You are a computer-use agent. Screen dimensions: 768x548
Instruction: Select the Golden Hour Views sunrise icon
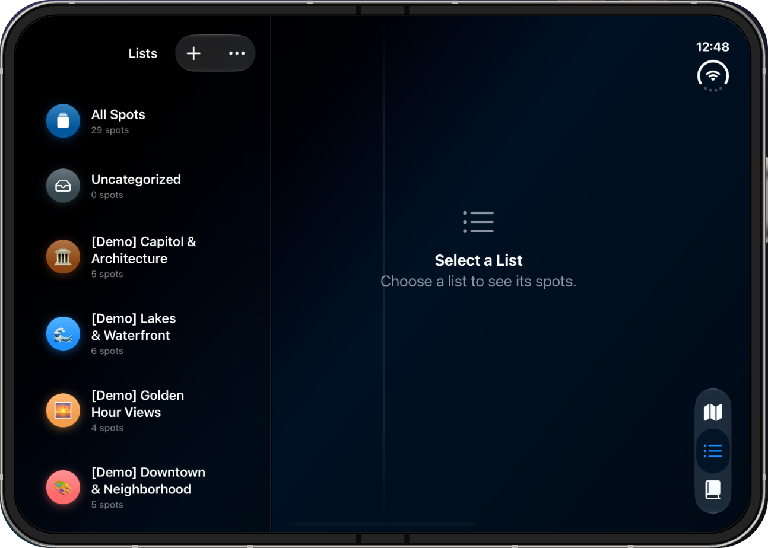[63, 410]
